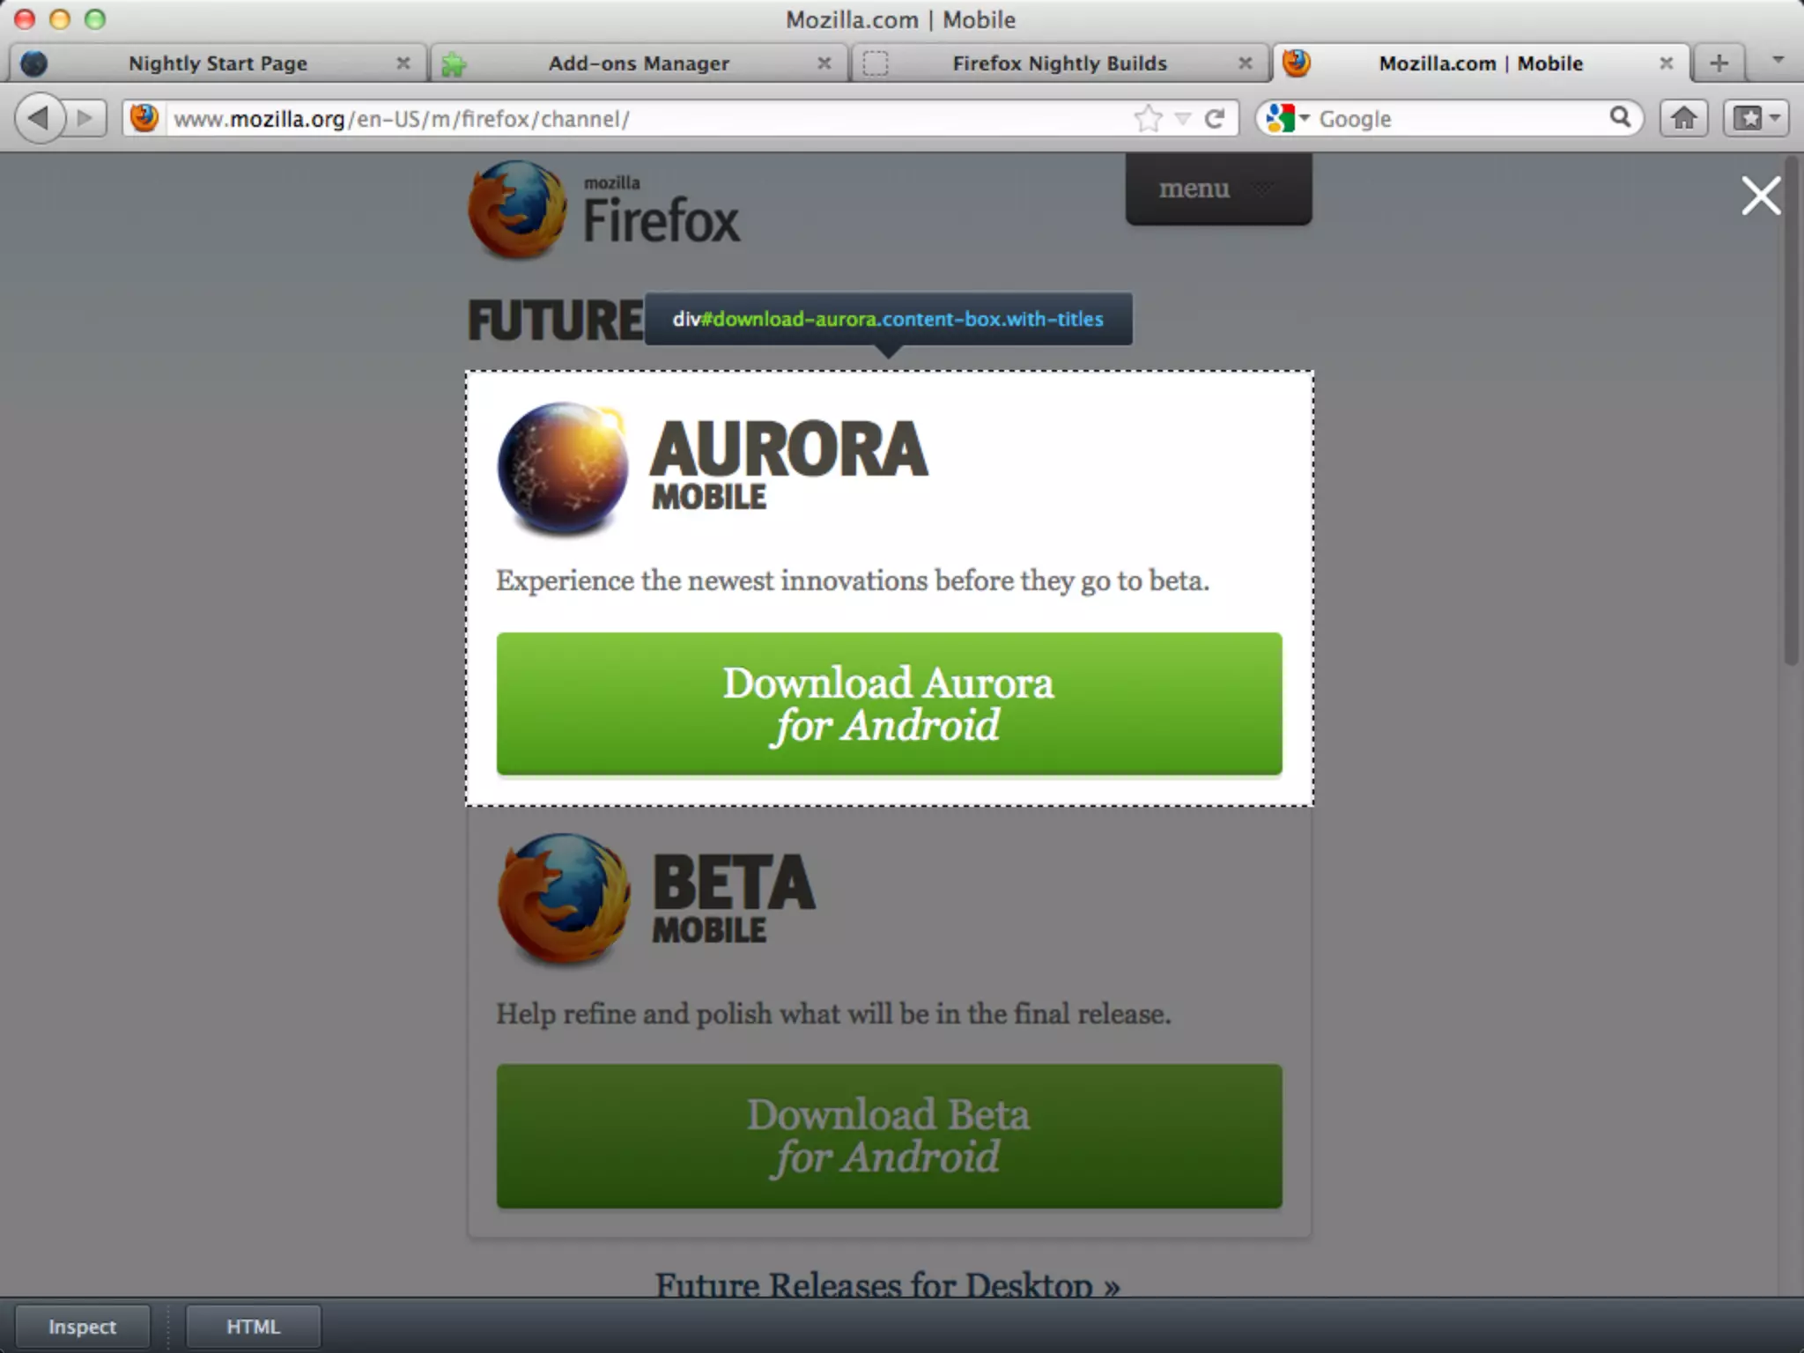The image size is (1804, 1353).
Task: Expand the list all tabs arrow
Action: pos(1778,61)
